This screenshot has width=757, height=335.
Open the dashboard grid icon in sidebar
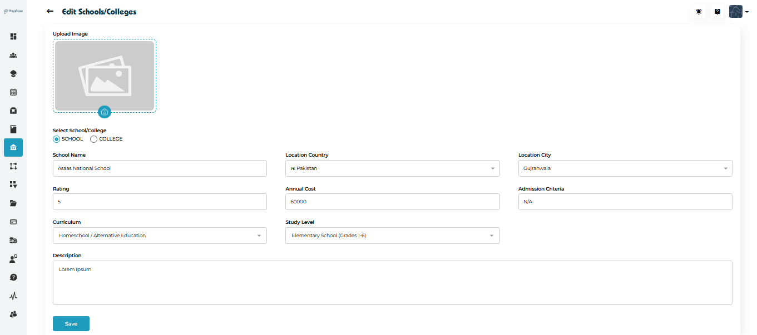[x=13, y=37]
